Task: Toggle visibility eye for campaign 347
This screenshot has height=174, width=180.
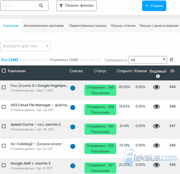Action: point(156,126)
